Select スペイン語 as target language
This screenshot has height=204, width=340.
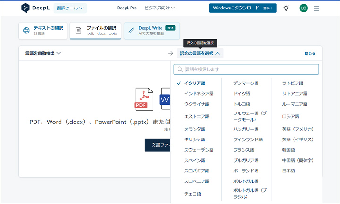coord(195,160)
